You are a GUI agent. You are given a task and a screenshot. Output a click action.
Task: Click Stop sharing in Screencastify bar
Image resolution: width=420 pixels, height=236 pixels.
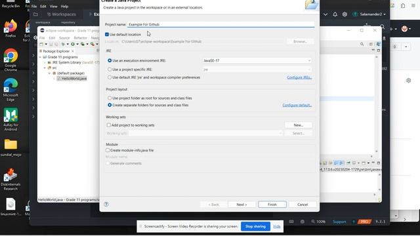pyautogui.click(x=255, y=226)
